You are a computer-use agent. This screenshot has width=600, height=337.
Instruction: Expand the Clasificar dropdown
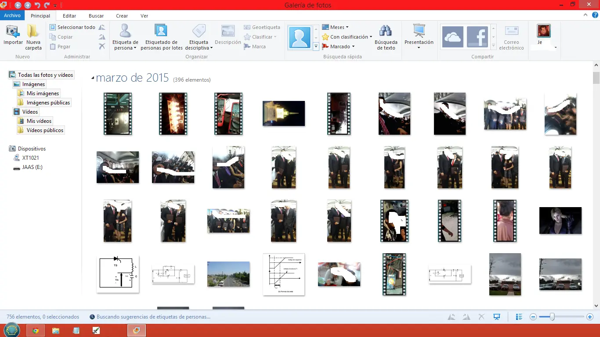coord(260,37)
